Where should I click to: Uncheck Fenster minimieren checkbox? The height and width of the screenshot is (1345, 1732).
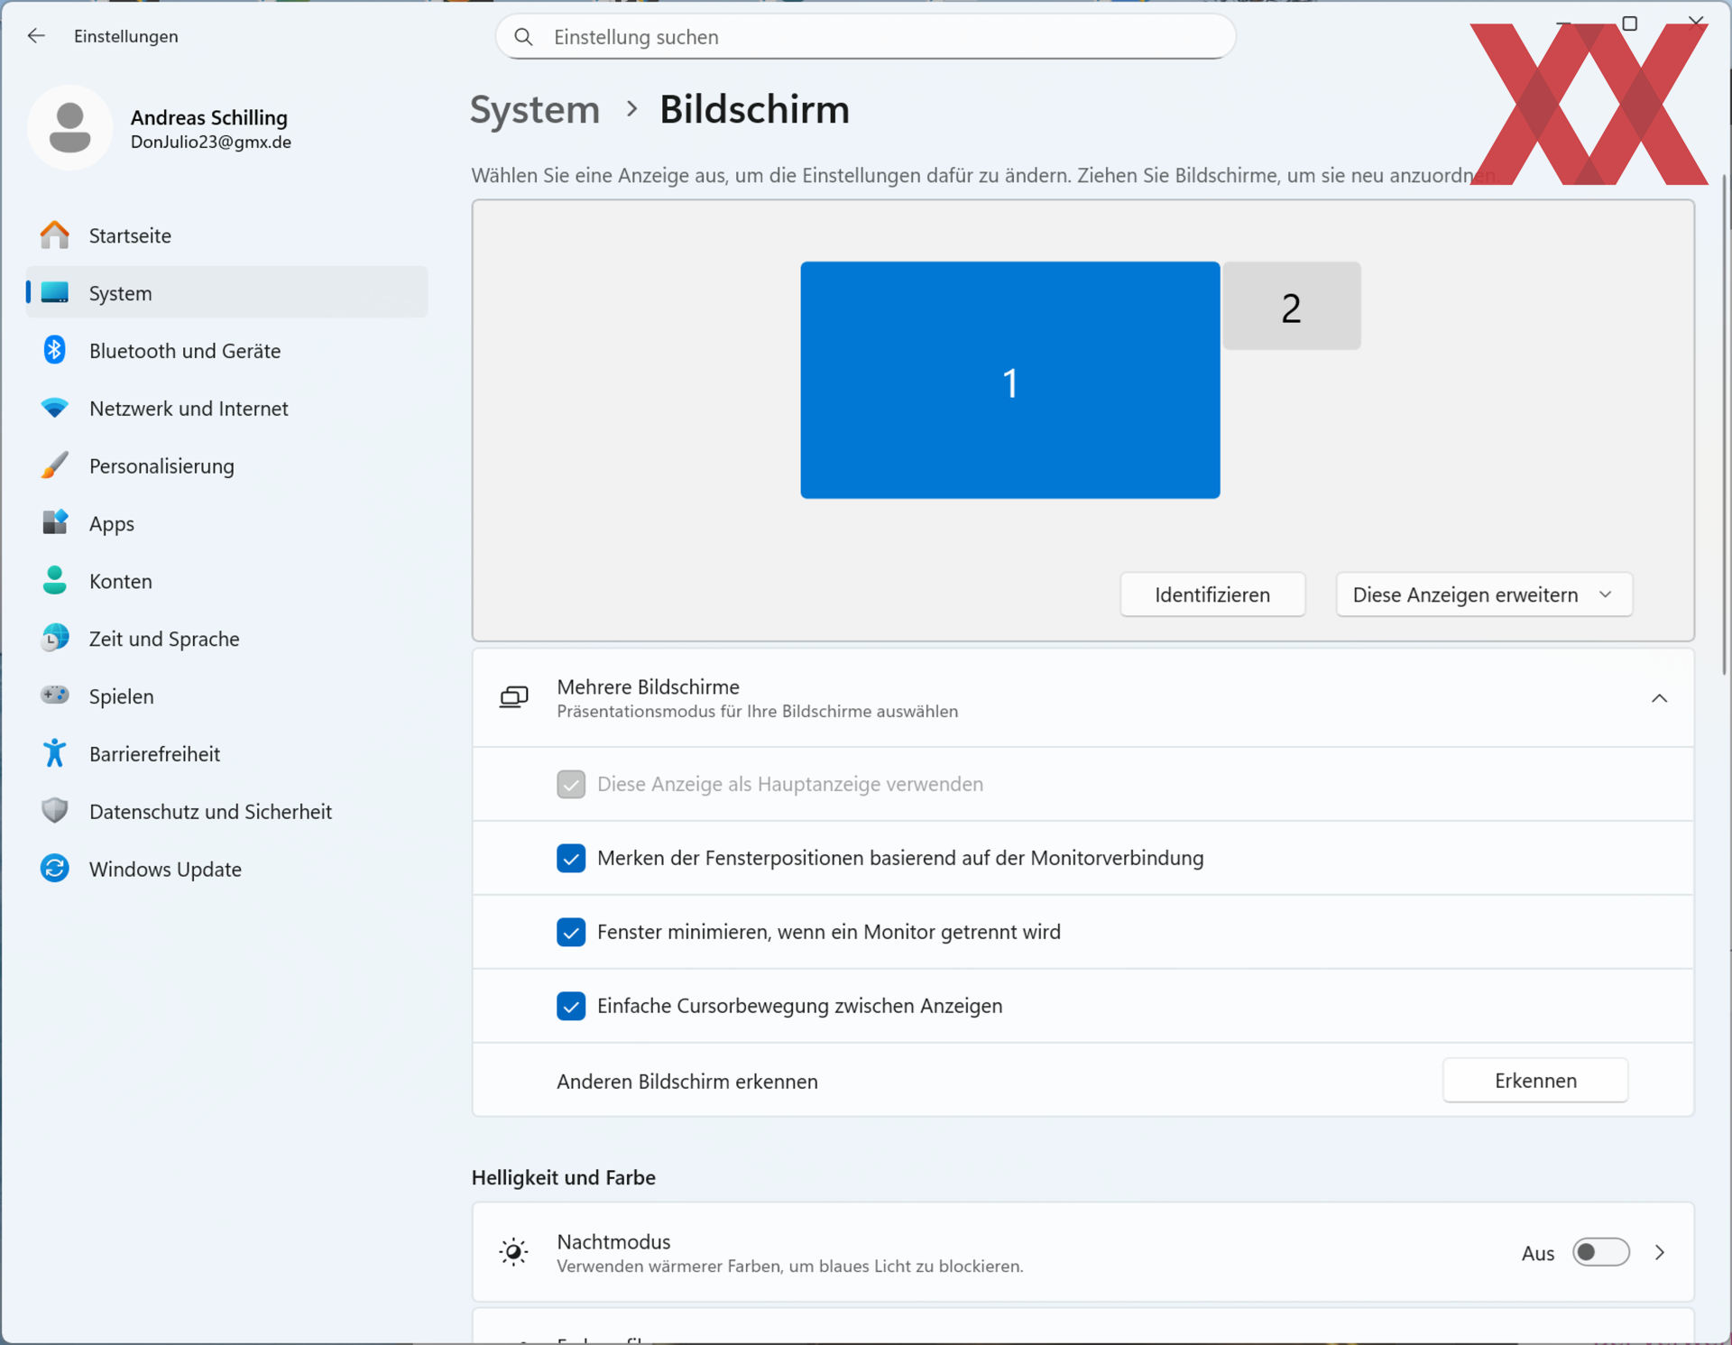pos(571,932)
